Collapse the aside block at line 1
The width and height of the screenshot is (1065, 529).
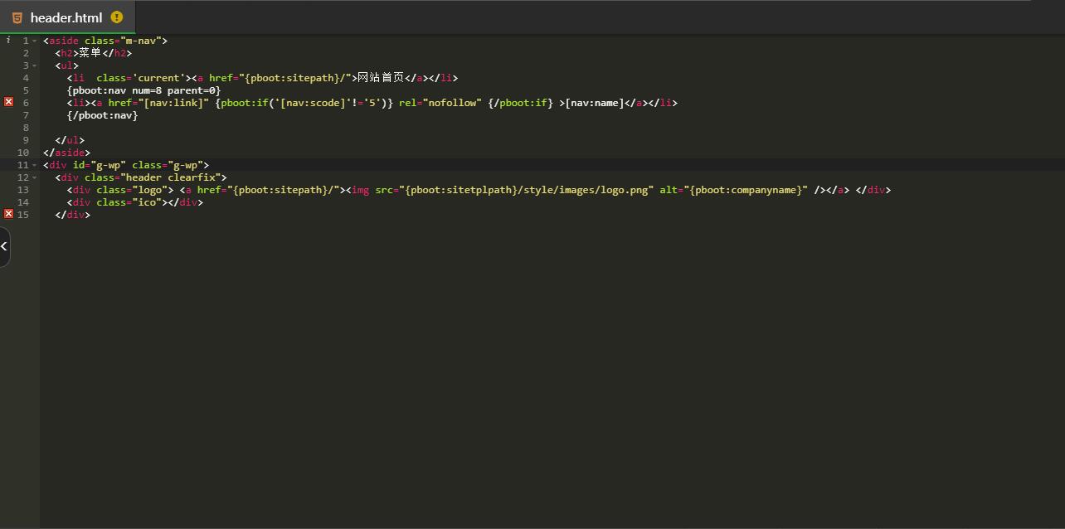coord(35,41)
